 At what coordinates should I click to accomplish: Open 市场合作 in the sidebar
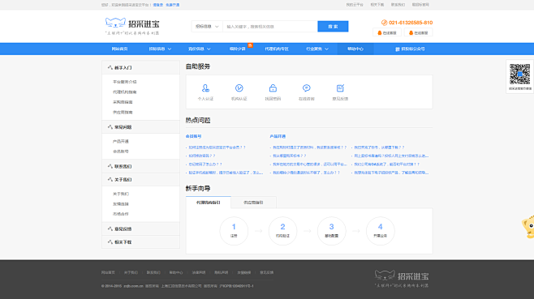coord(121,214)
